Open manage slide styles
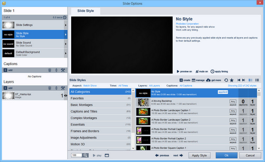The width and height of the screenshot is (265, 162). coord(198,80)
